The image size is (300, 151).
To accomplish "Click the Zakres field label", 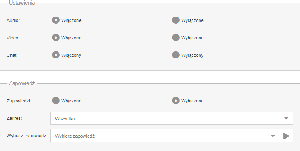I will 14,118.
